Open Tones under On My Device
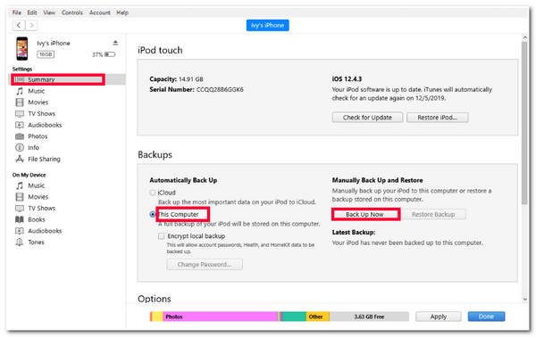 [36, 242]
